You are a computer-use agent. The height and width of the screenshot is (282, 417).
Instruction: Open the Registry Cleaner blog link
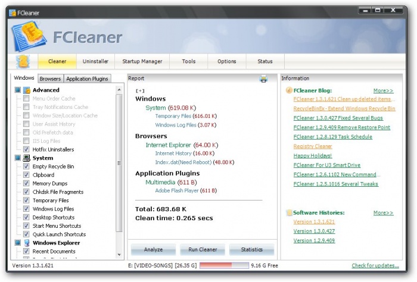pos(313,146)
